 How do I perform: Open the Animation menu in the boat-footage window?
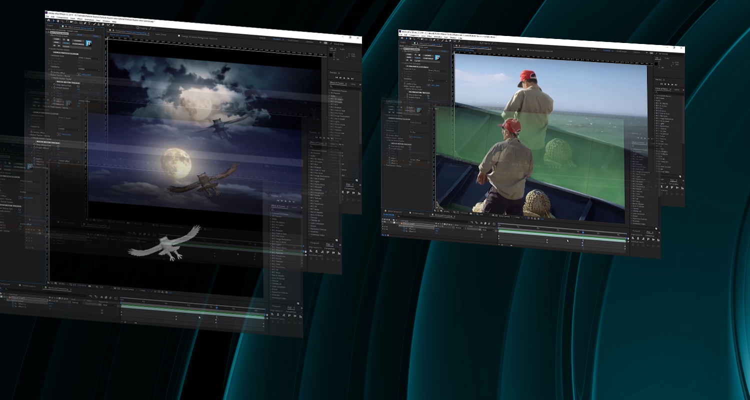click(x=438, y=37)
